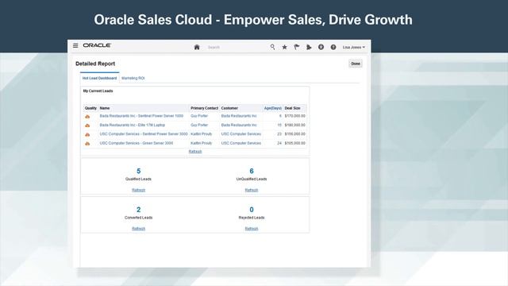Click the Detailed Report heading

pos(95,64)
